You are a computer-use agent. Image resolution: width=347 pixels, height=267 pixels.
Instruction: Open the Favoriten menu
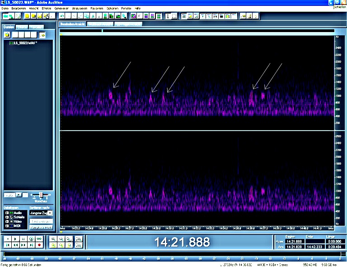click(97, 9)
